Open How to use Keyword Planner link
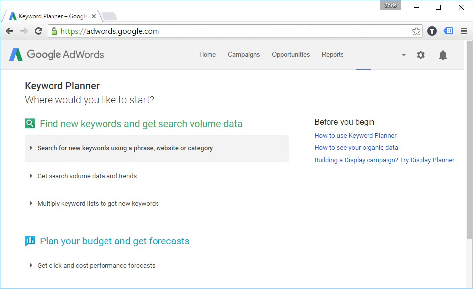 point(356,135)
